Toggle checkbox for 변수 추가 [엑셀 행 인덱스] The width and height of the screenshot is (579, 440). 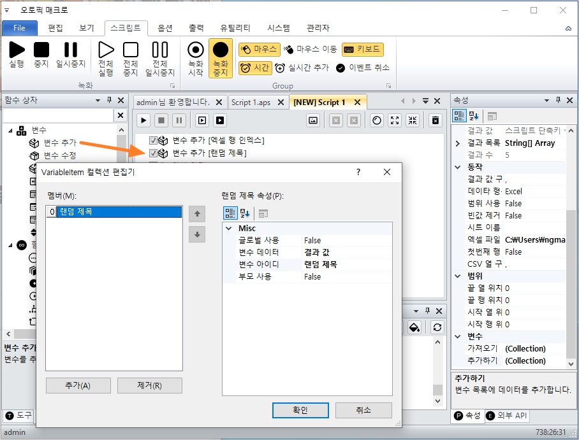tap(153, 140)
